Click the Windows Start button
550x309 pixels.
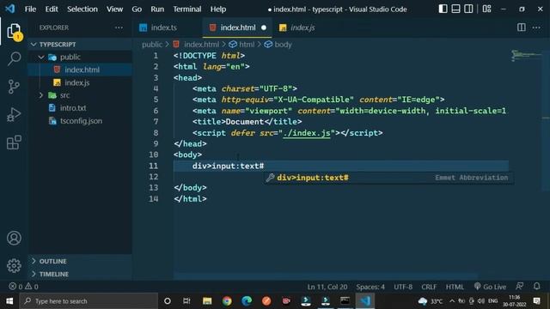click(x=9, y=301)
